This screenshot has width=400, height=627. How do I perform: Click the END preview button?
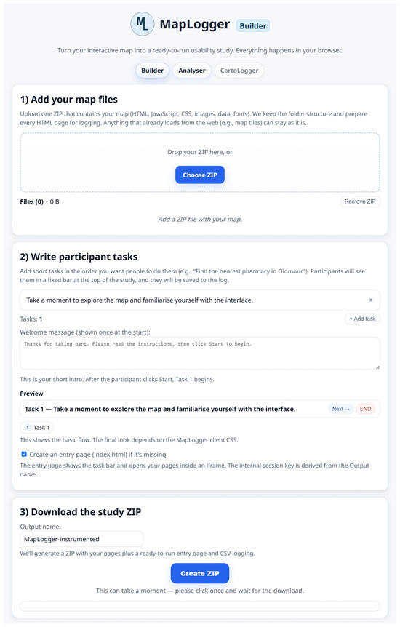(366, 409)
